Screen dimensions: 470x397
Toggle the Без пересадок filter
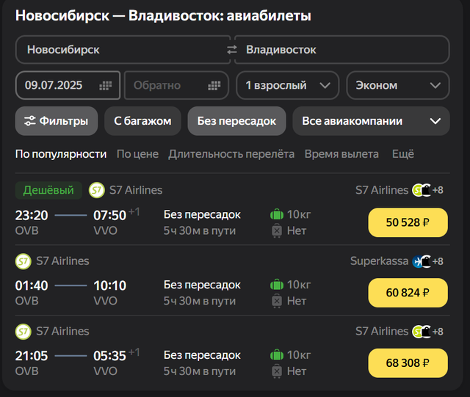tap(236, 121)
